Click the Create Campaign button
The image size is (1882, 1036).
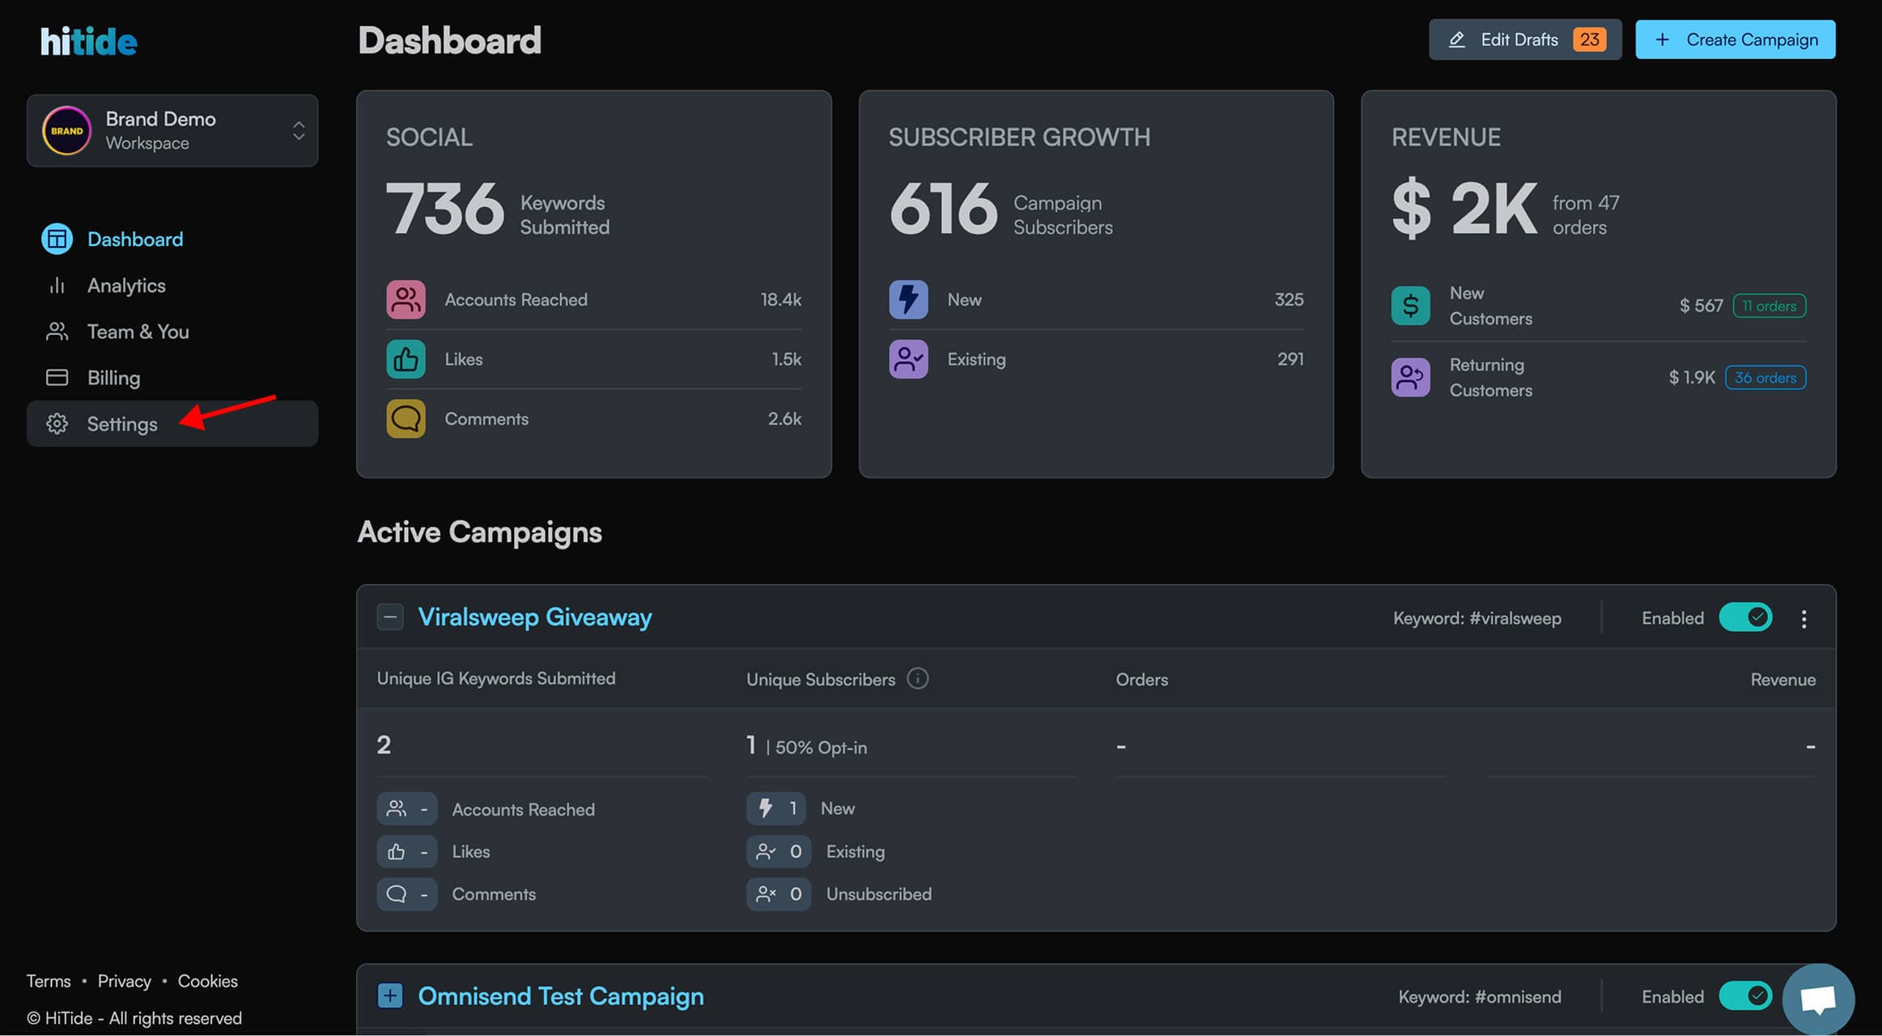click(1735, 40)
